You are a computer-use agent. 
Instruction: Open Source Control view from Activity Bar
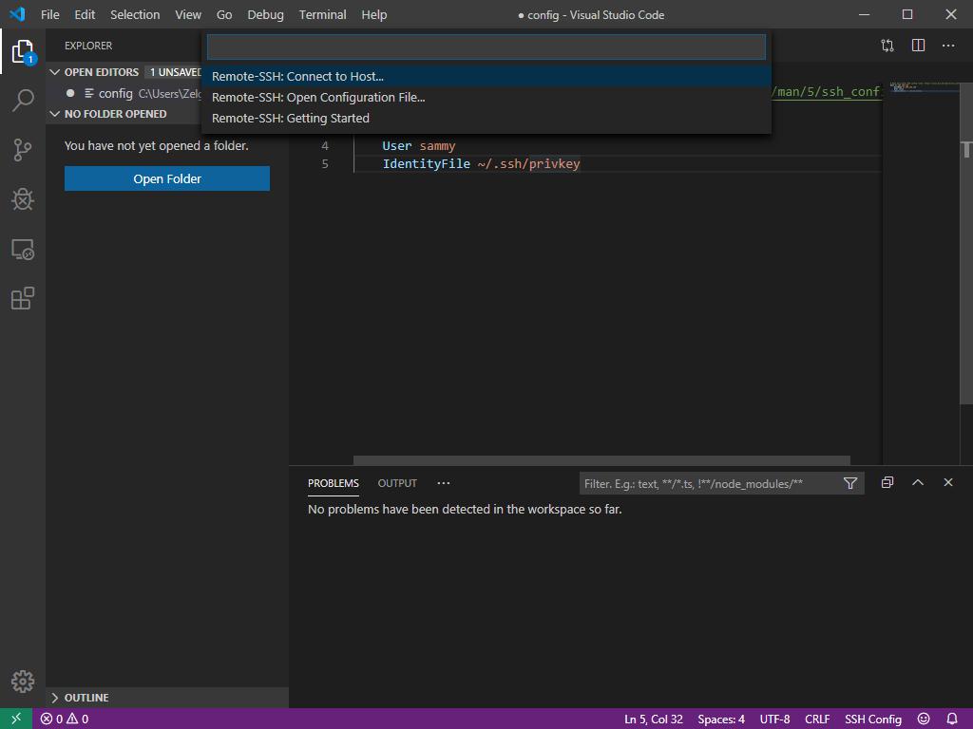pos(23,149)
